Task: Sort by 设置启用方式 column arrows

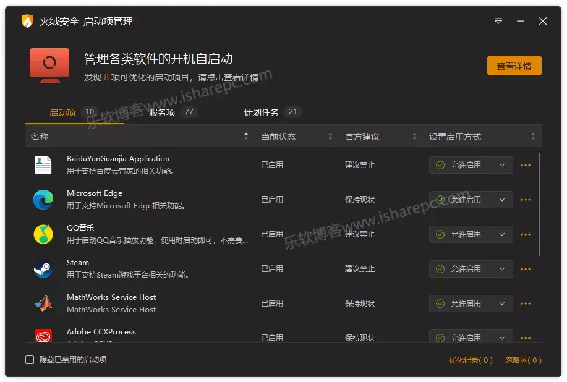Action: [533, 136]
